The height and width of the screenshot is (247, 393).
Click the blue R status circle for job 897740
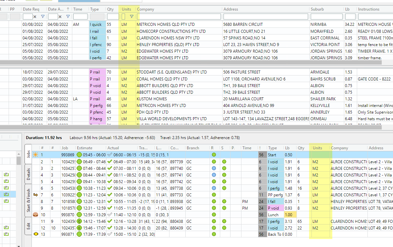(214, 168)
